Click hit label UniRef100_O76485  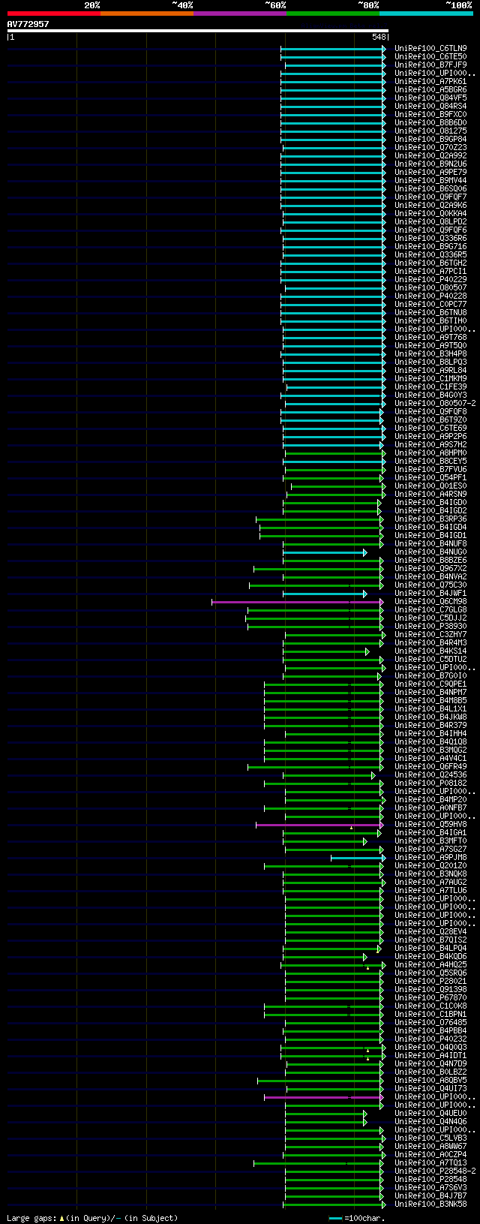pyautogui.click(x=430, y=1022)
